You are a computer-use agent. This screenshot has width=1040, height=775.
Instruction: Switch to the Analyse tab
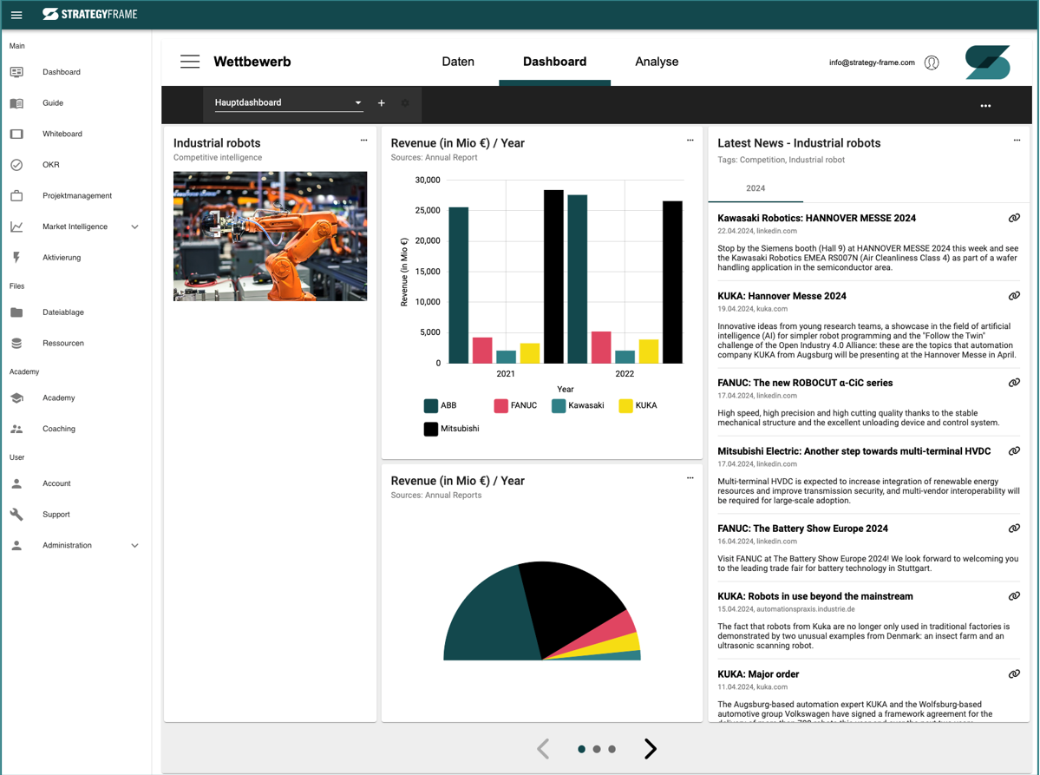click(x=657, y=62)
